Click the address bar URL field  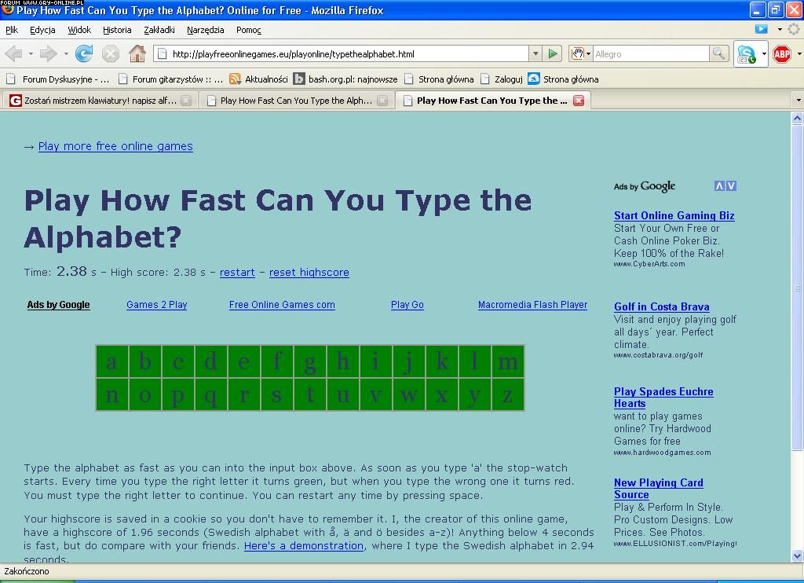tap(342, 53)
